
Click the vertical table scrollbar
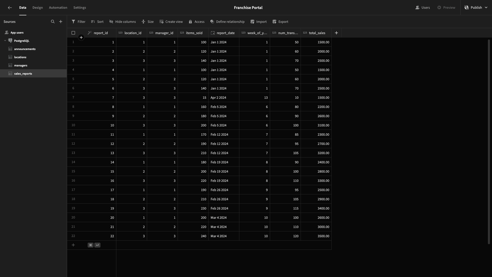(x=489, y=142)
